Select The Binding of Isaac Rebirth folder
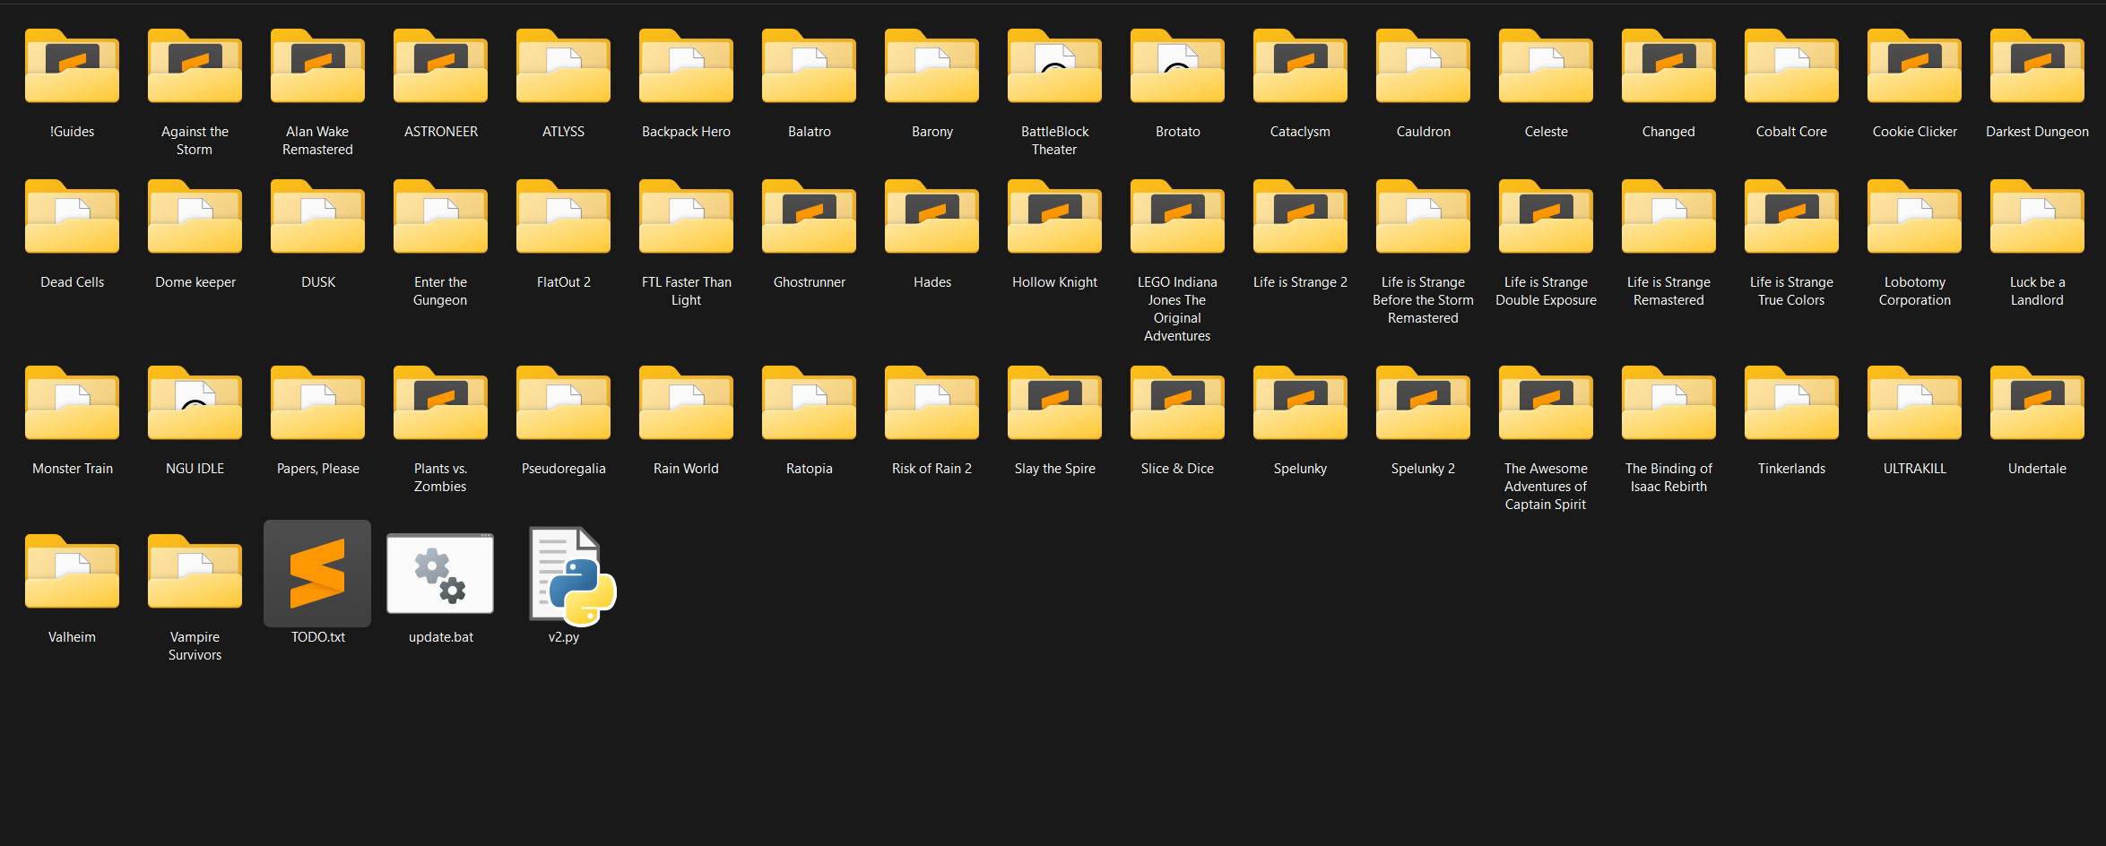This screenshot has height=846, width=2106. point(1668,402)
